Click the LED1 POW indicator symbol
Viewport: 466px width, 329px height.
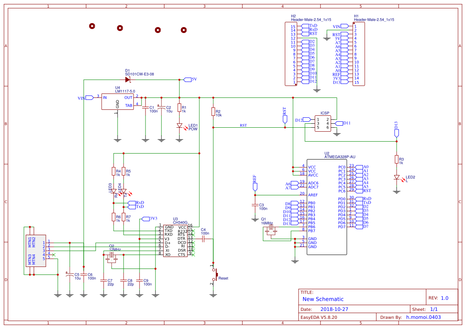(179, 126)
